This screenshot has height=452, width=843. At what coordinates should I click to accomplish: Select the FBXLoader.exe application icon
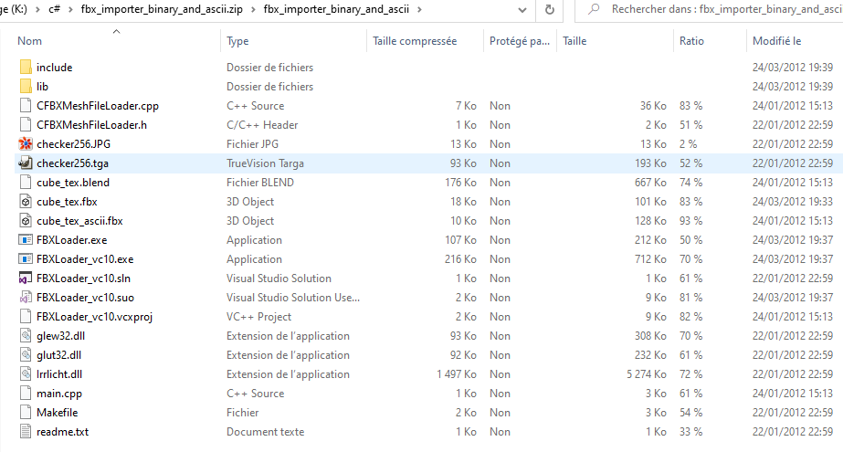tap(26, 240)
